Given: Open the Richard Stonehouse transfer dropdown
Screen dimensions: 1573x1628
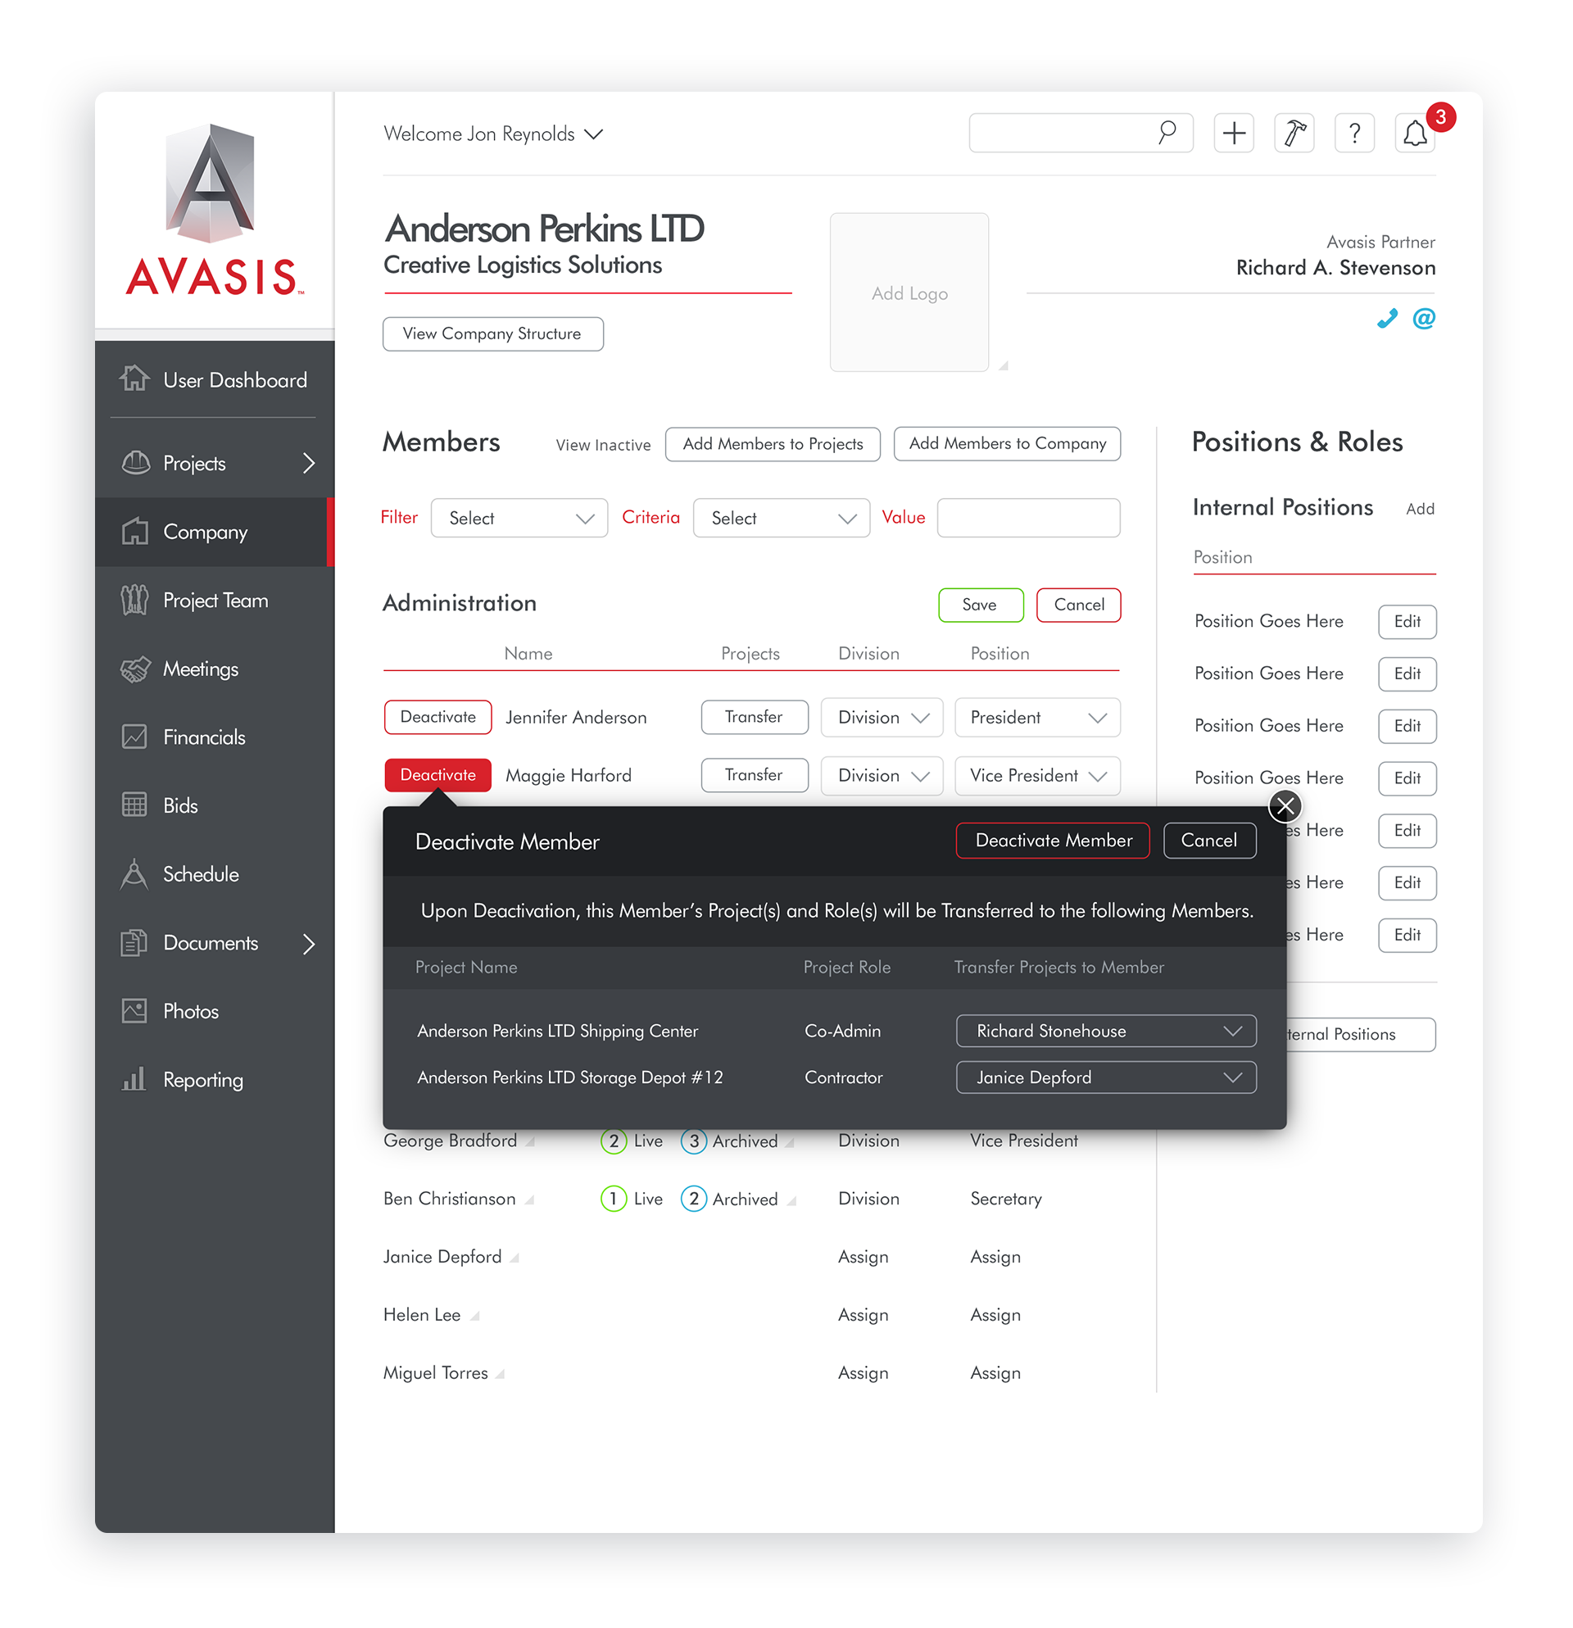Looking at the screenshot, I should click(x=1105, y=1031).
